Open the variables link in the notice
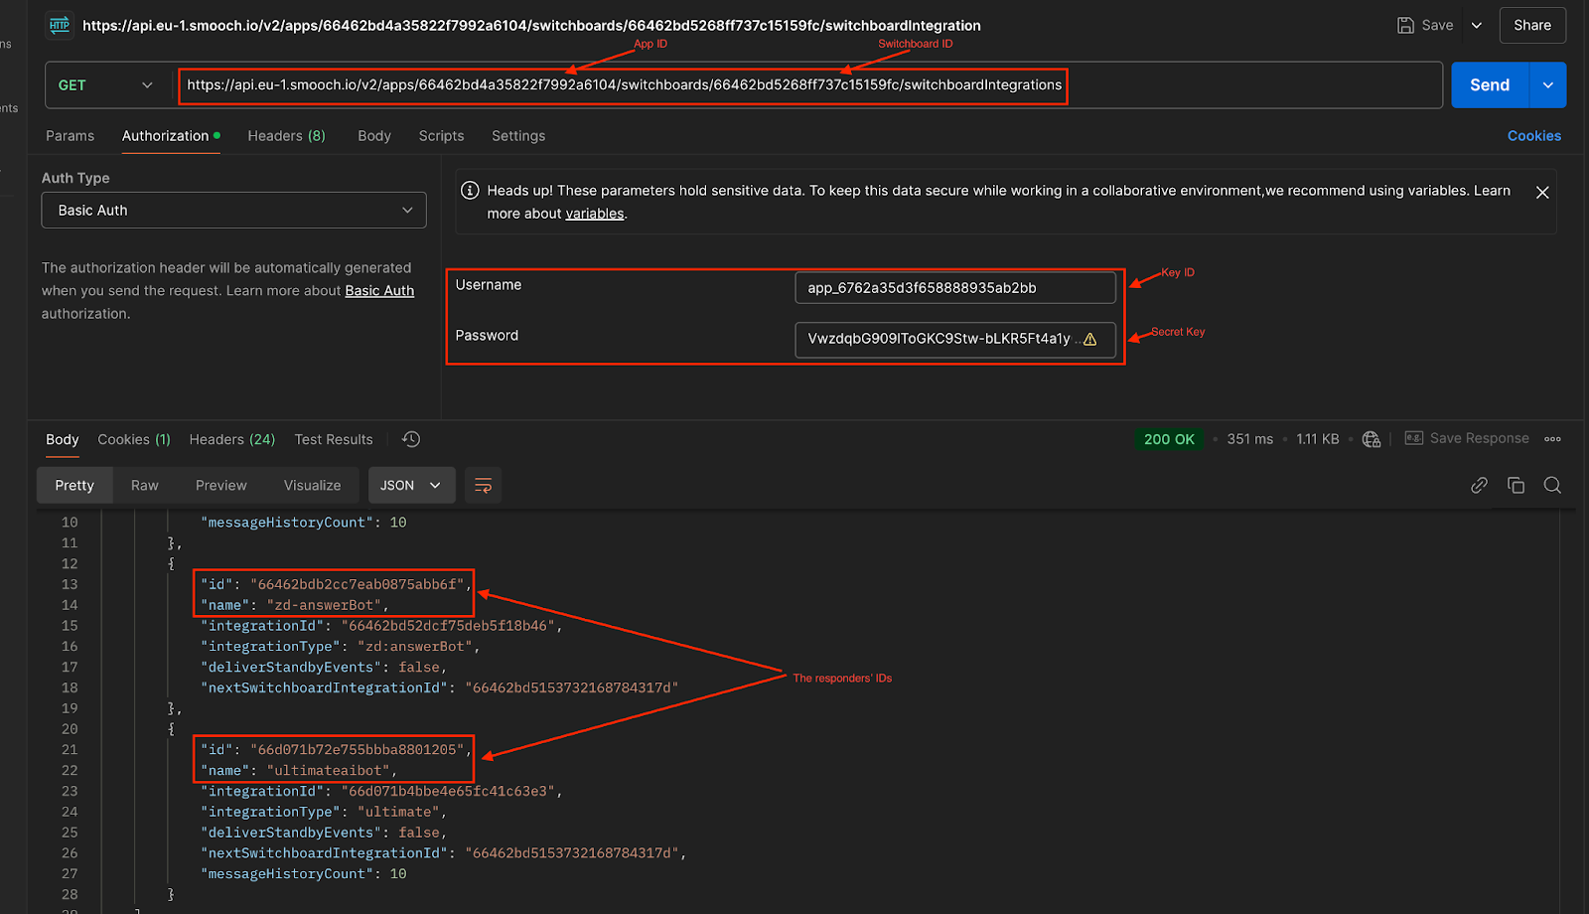Image resolution: width=1589 pixels, height=914 pixels. pyautogui.click(x=595, y=214)
